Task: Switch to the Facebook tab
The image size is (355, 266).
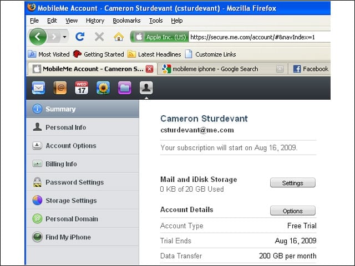Action: pyautogui.click(x=310, y=69)
